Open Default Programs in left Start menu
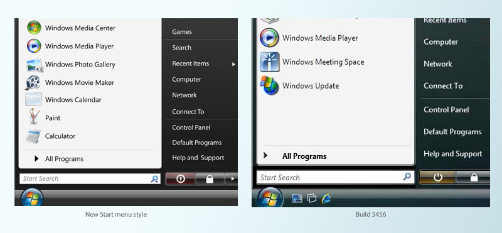Image resolution: width=502 pixels, height=233 pixels. (x=197, y=143)
